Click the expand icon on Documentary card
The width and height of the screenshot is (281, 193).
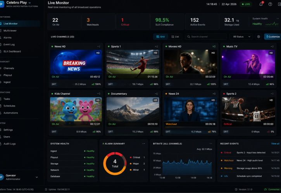[156, 94]
